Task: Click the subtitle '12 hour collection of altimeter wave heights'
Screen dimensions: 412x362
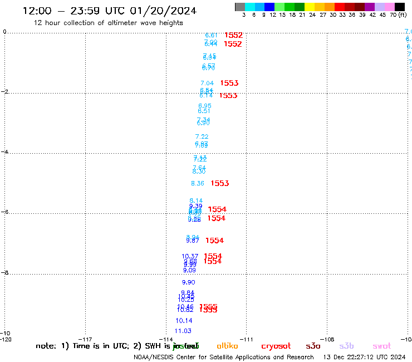Action: [x=108, y=23]
